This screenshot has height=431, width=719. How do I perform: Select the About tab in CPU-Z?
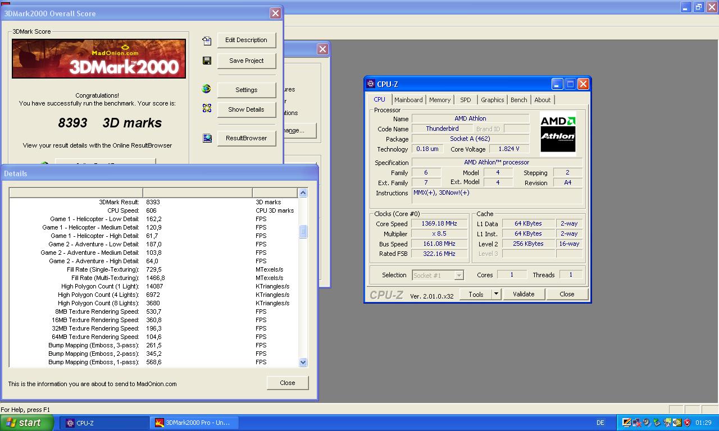pos(543,100)
